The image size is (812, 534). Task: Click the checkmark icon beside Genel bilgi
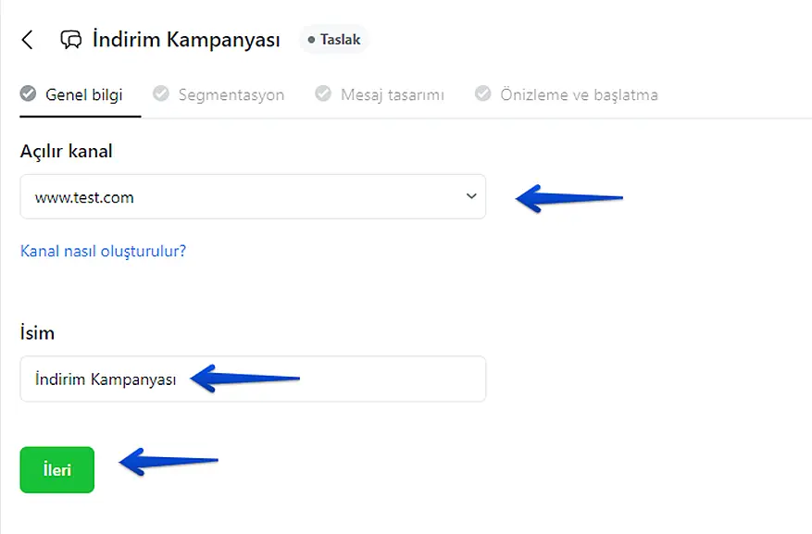(x=28, y=94)
